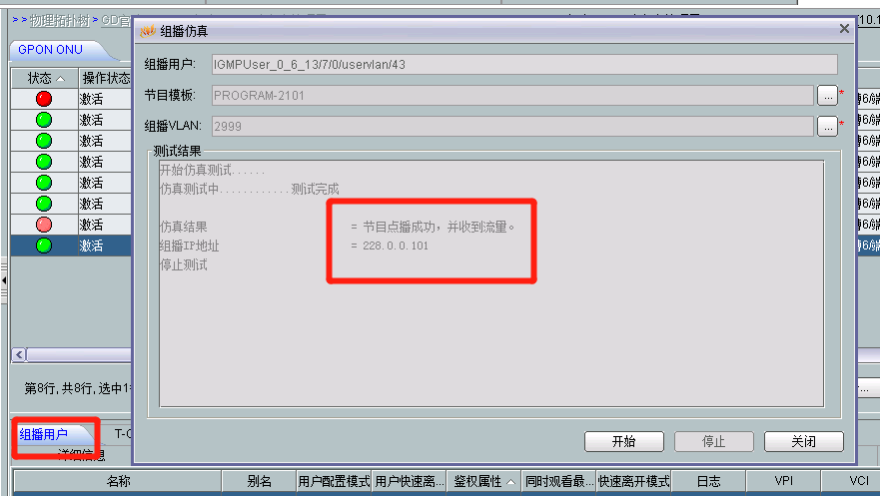This screenshot has height=496, width=880.
Task: Switch to the GPON ONU tab
Action: pos(51,50)
